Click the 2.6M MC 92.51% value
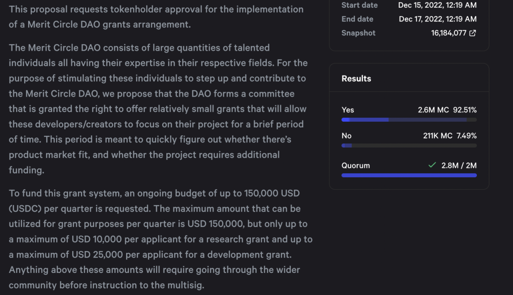The height and width of the screenshot is (295, 513). click(x=447, y=110)
